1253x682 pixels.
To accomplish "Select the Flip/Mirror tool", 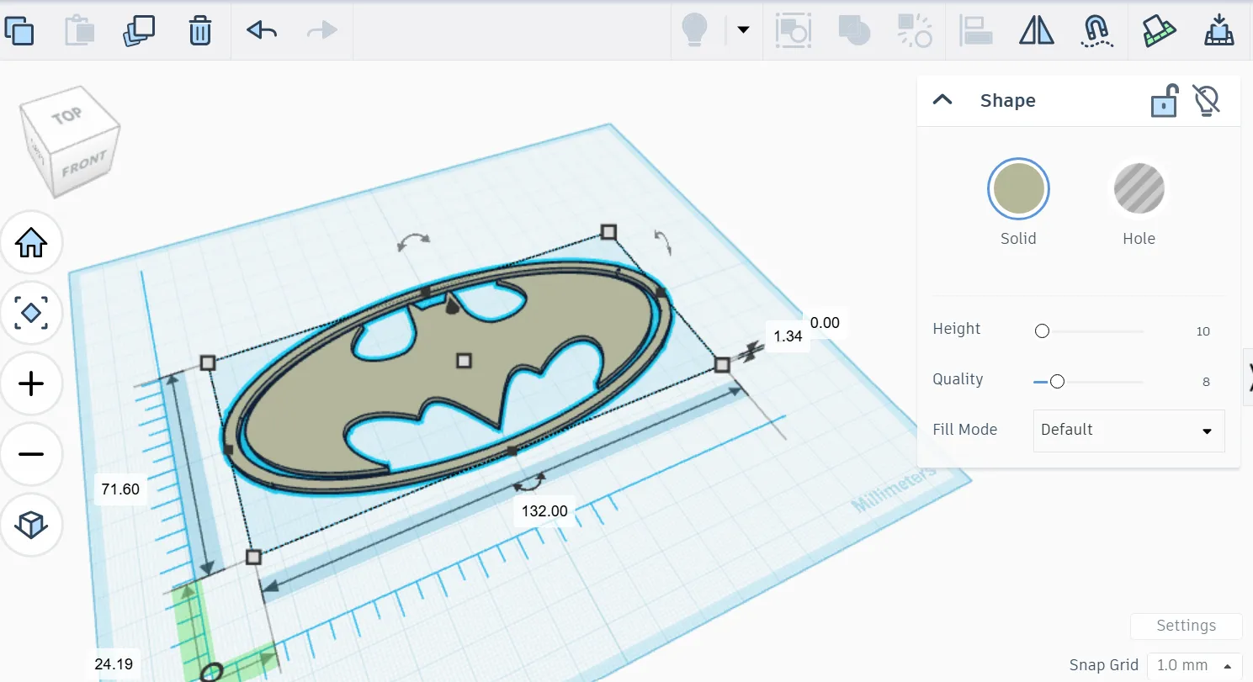I will [1035, 30].
